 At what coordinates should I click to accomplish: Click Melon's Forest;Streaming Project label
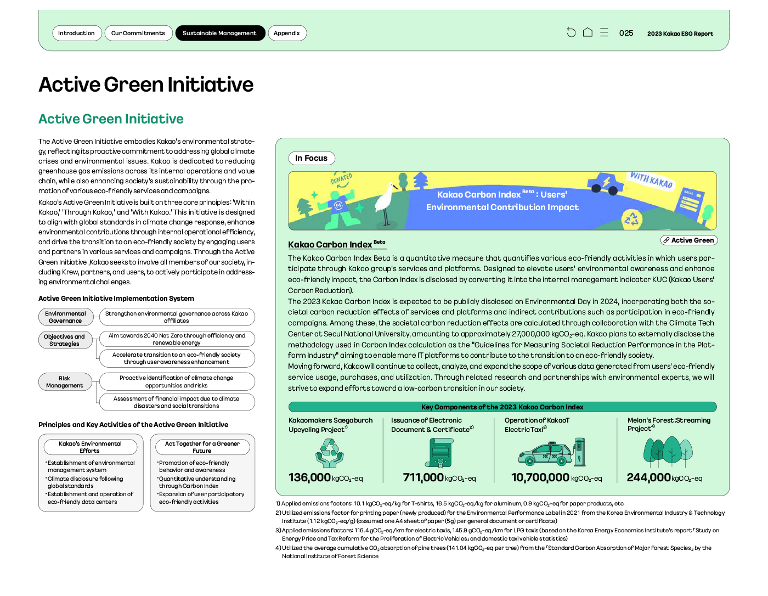tap(669, 424)
